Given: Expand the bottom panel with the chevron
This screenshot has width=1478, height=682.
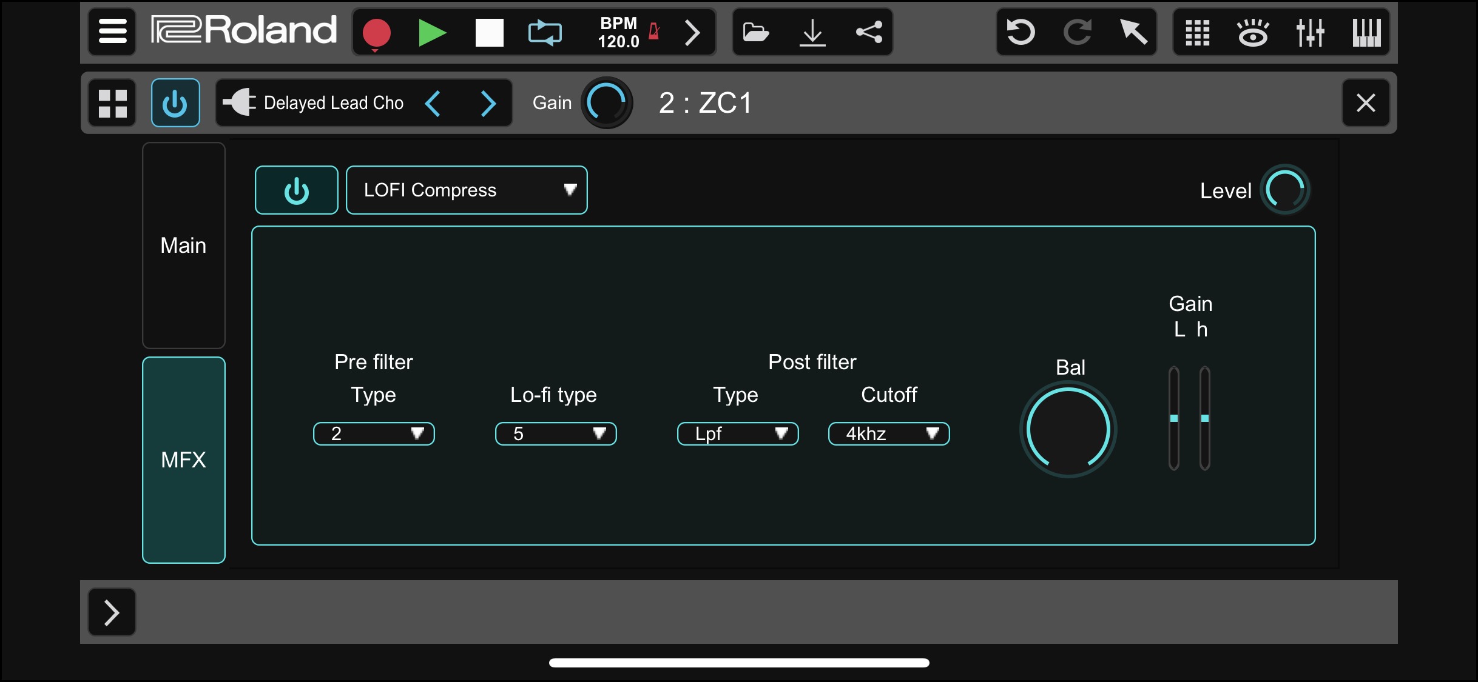Looking at the screenshot, I should coord(112,612).
